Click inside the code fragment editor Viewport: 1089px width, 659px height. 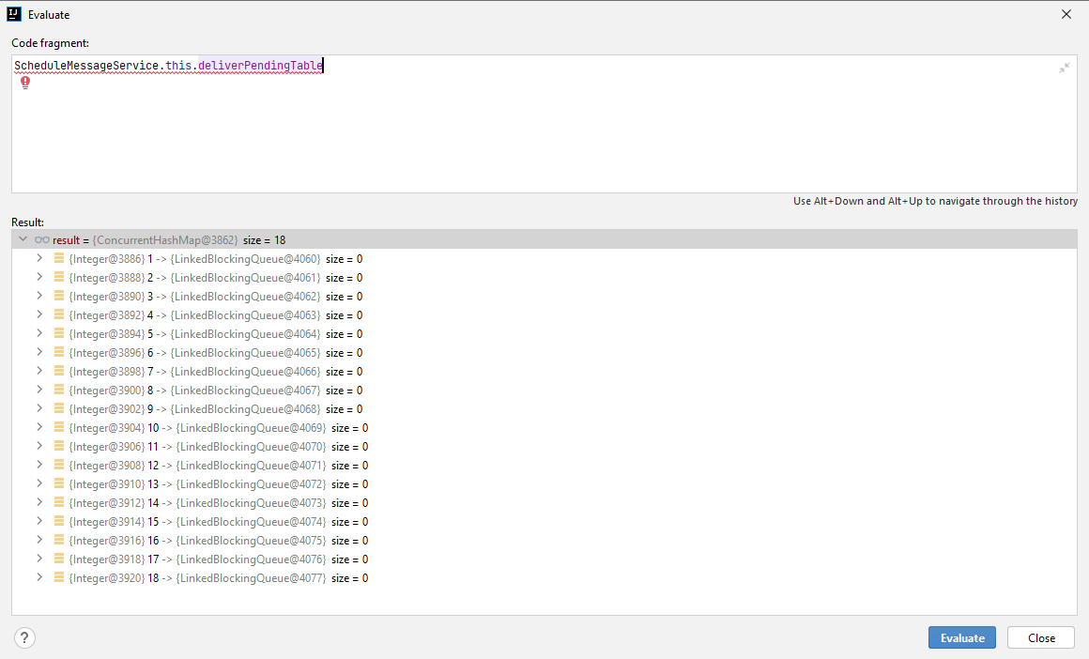tap(544, 124)
